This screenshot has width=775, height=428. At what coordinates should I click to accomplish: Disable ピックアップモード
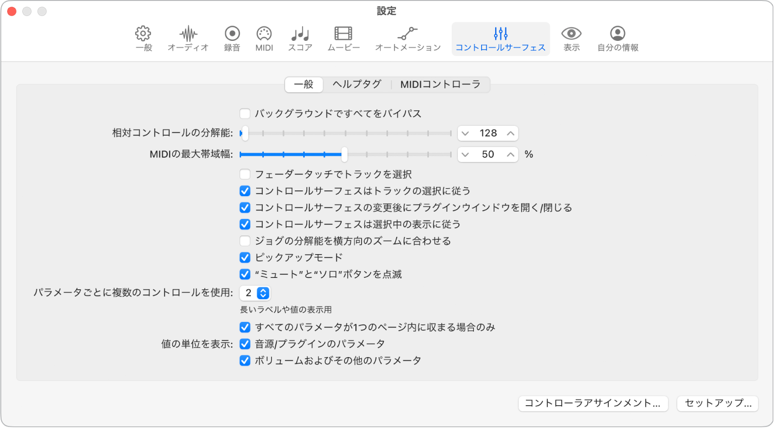(244, 257)
